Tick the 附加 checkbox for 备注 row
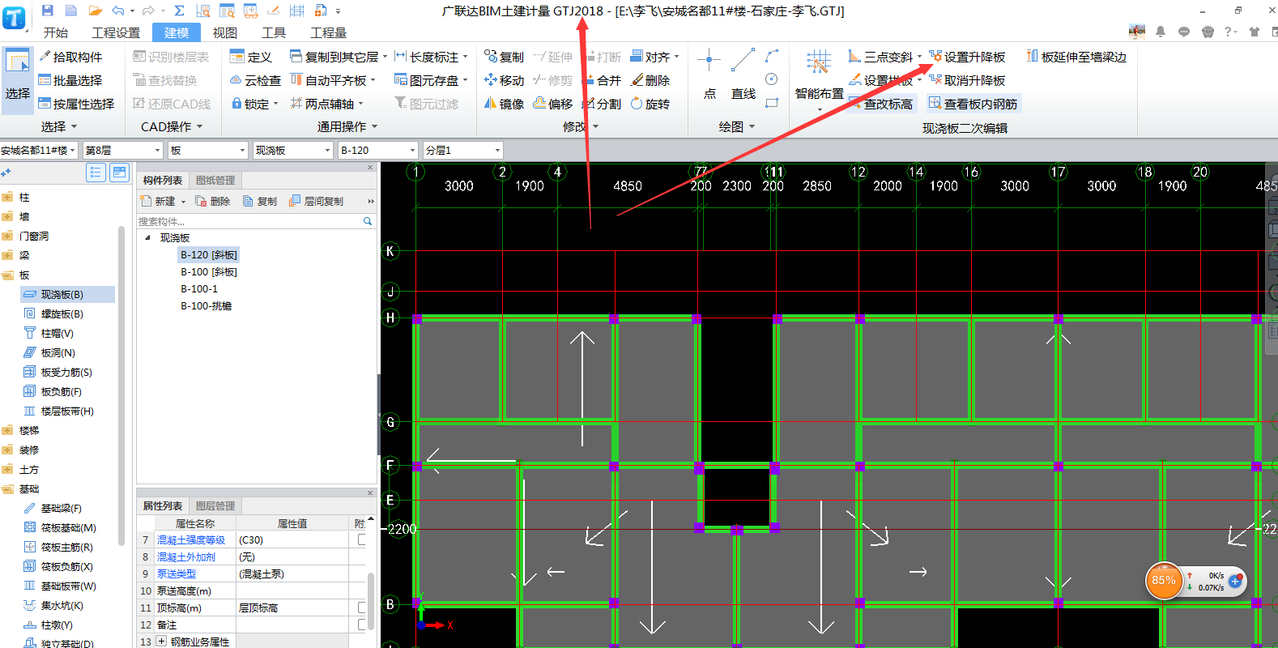Image resolution: width=1278 pixels, height=648 pixels. point(362,625)
